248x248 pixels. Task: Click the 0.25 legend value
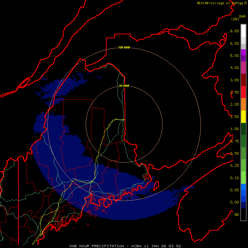(x=234, y=166)
